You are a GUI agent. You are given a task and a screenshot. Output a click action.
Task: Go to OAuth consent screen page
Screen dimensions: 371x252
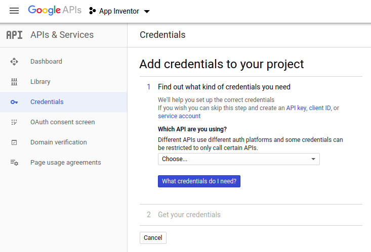(62, 122)
